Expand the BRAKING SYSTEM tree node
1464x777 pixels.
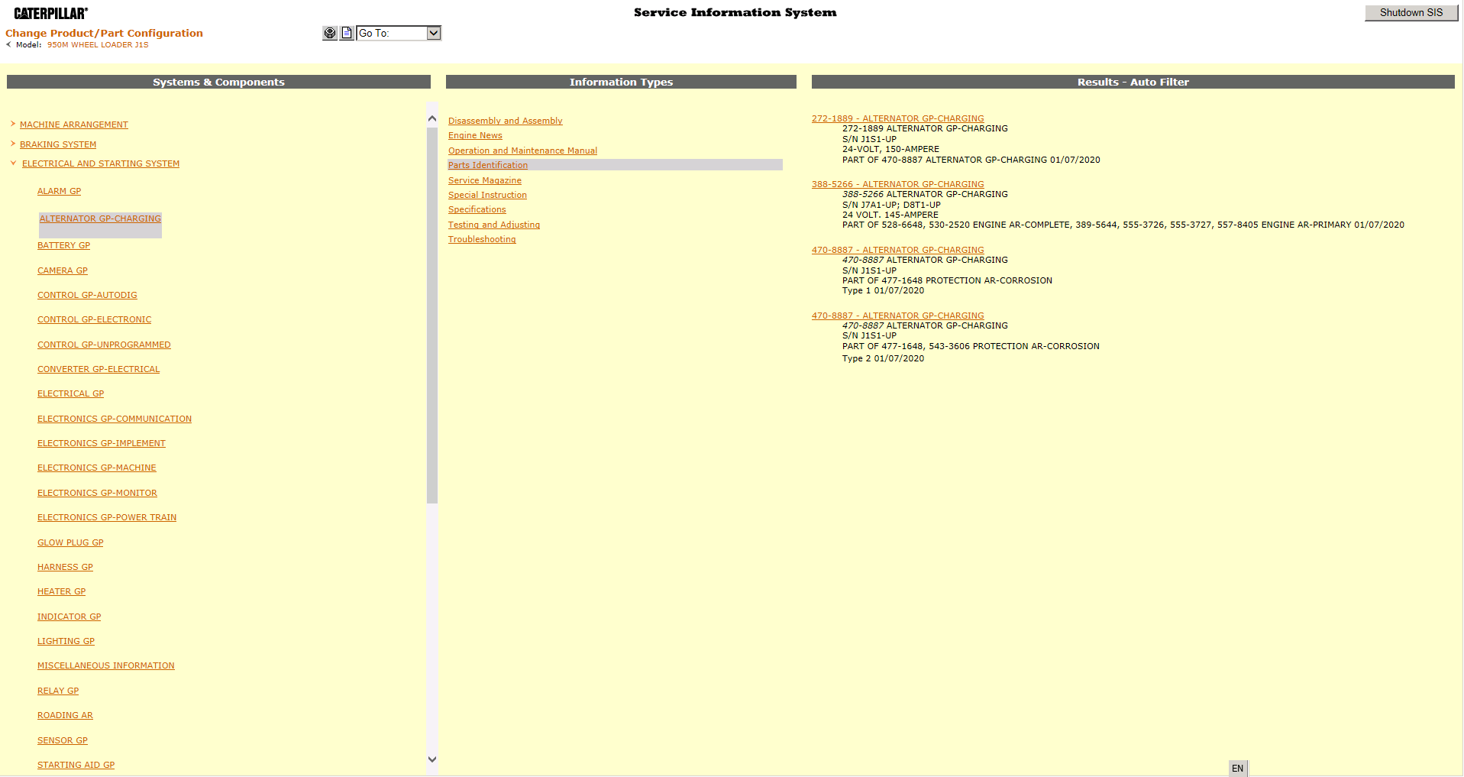13,144
